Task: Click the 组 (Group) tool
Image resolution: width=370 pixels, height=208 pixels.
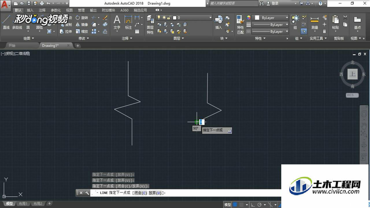Action: [295, 22]
